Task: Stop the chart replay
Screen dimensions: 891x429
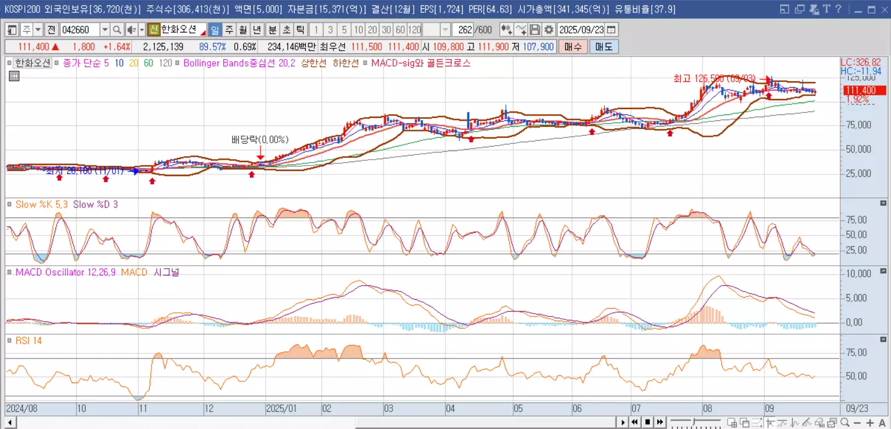Action: pos(648,422)
